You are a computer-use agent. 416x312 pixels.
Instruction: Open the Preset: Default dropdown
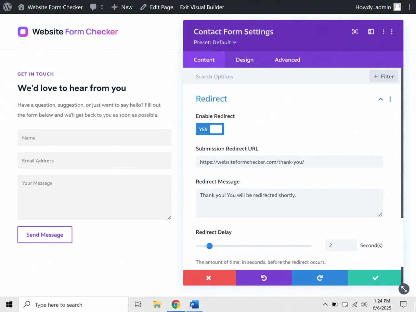pyautogui.click(x=215, y=42)
